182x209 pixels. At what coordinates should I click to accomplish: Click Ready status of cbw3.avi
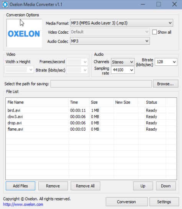pos(151,117)
